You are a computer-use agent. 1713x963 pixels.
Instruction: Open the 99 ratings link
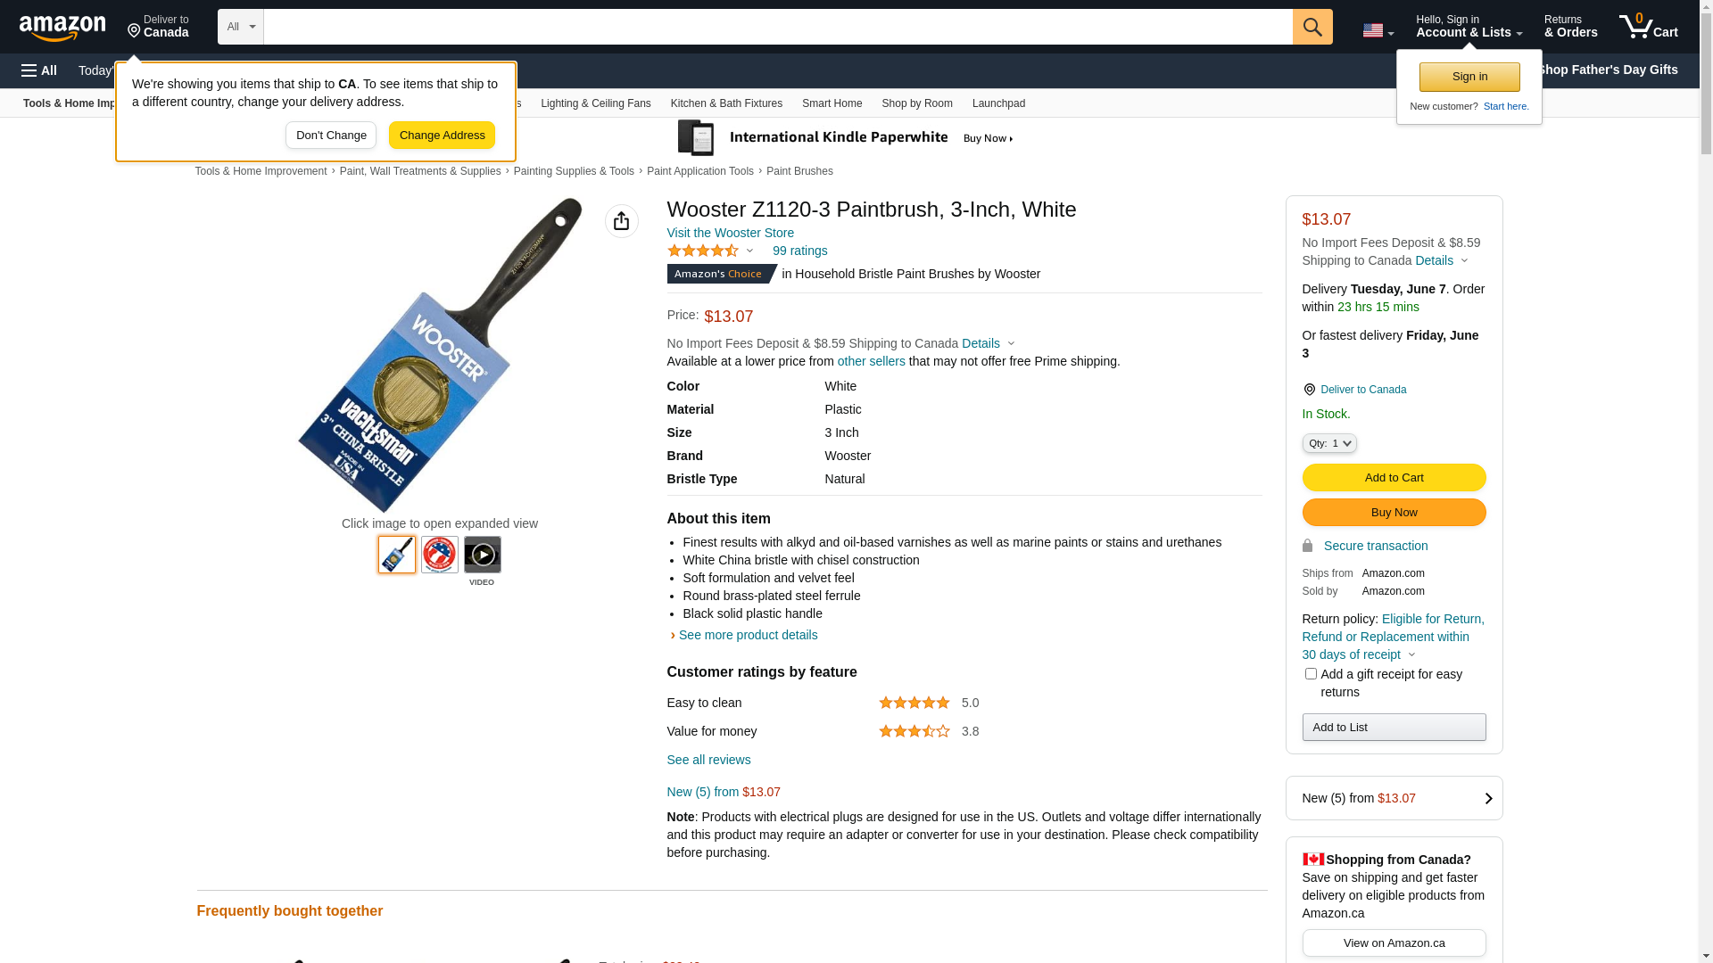click(800, 251)
